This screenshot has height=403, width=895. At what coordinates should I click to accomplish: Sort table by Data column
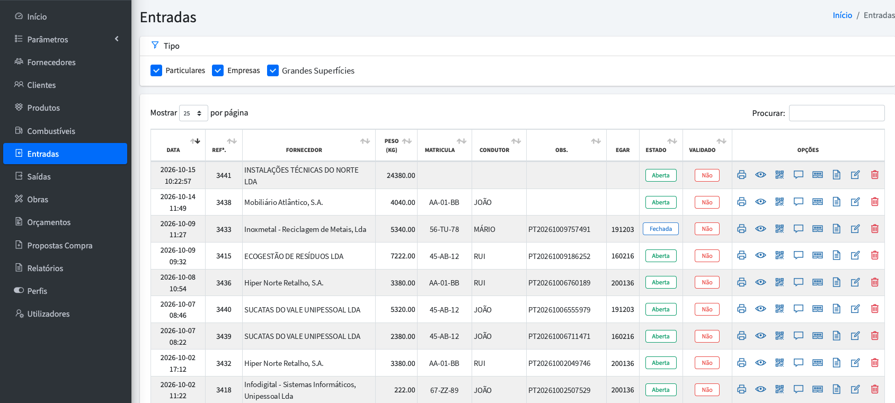tap(178, 145)
